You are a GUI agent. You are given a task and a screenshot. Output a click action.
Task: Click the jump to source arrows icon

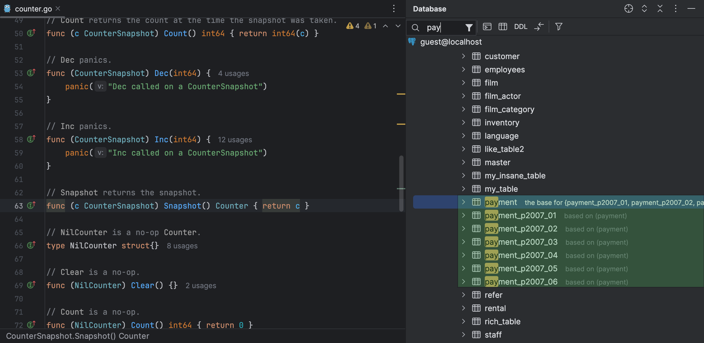pos(539,27)
